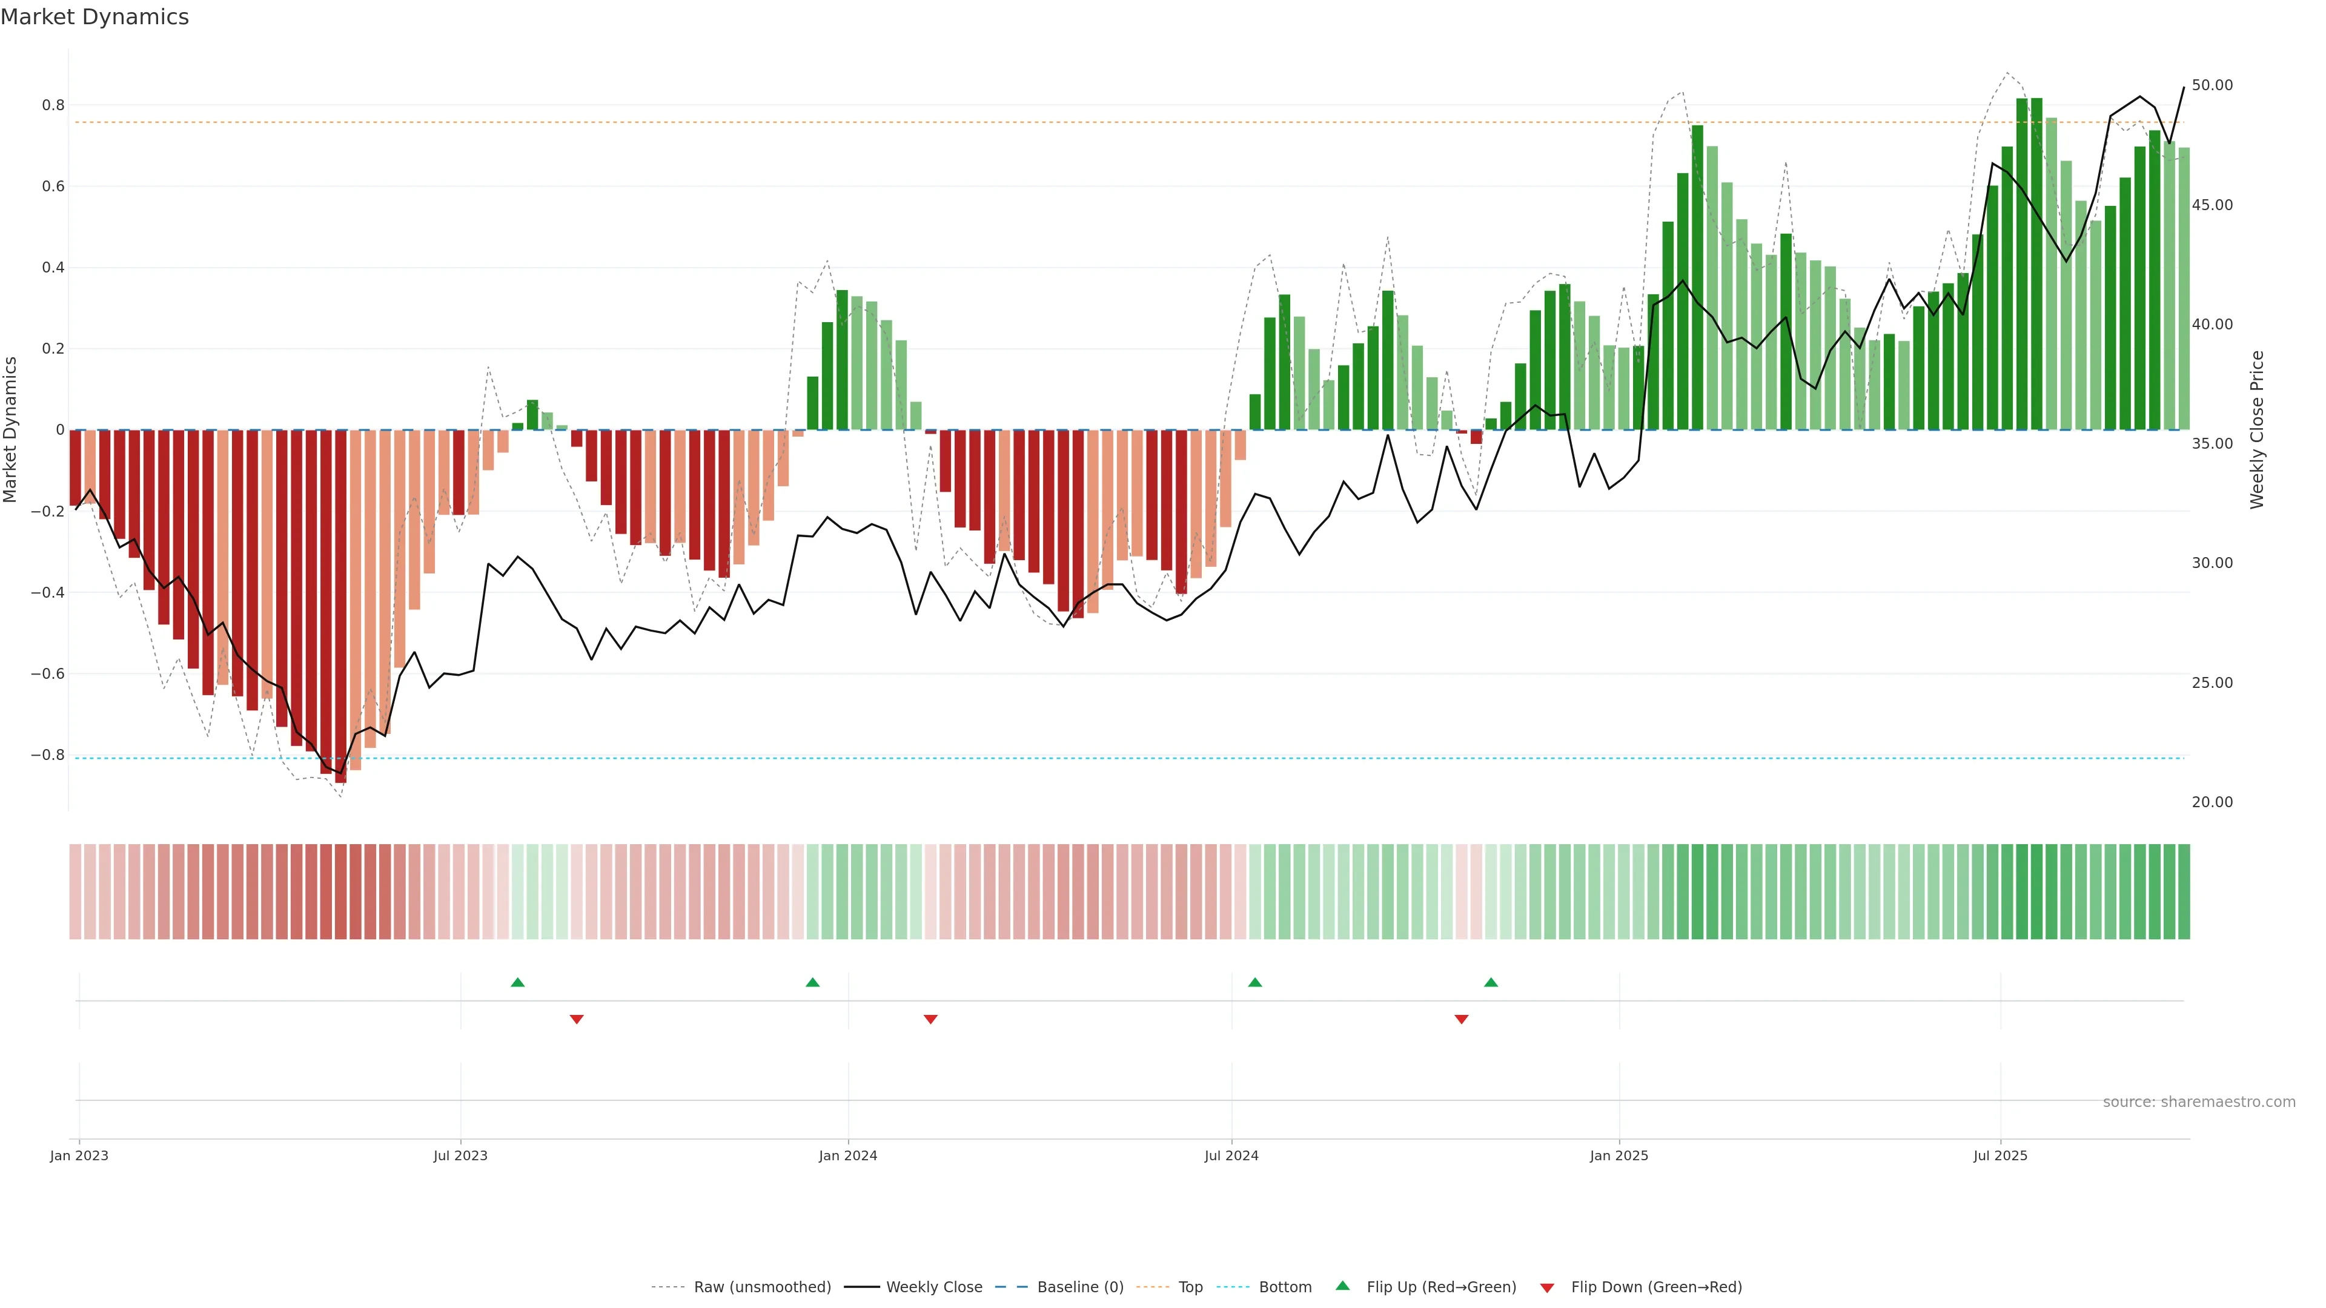Click the first red flip-down triangle marker
This screenshot has height=1308, width=2326.
(577, 1019)
